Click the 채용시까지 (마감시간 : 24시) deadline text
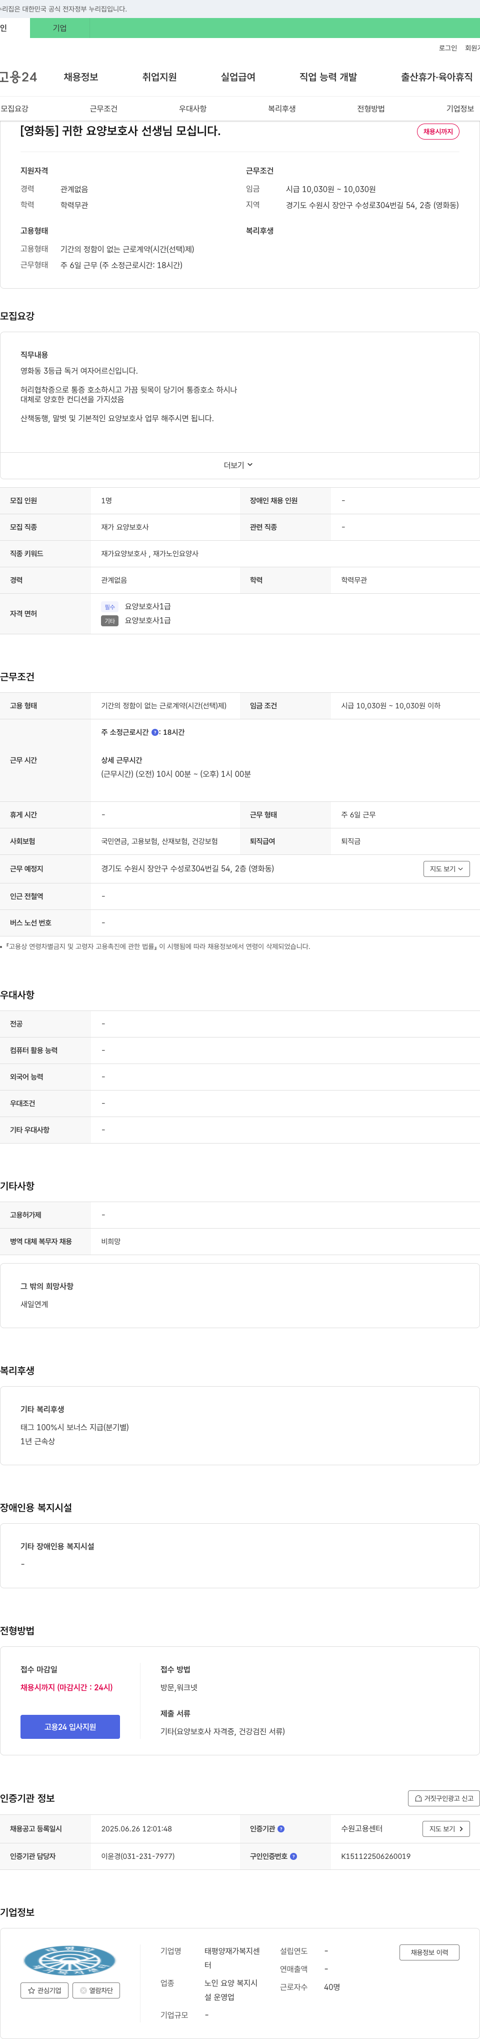The width and height of the screenshot is (480, 2039). point(66,1687)
